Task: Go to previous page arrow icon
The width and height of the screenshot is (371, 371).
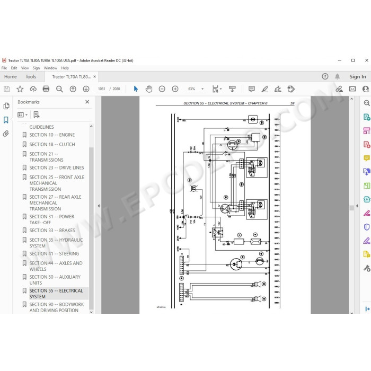Action: tap(73, 89)
